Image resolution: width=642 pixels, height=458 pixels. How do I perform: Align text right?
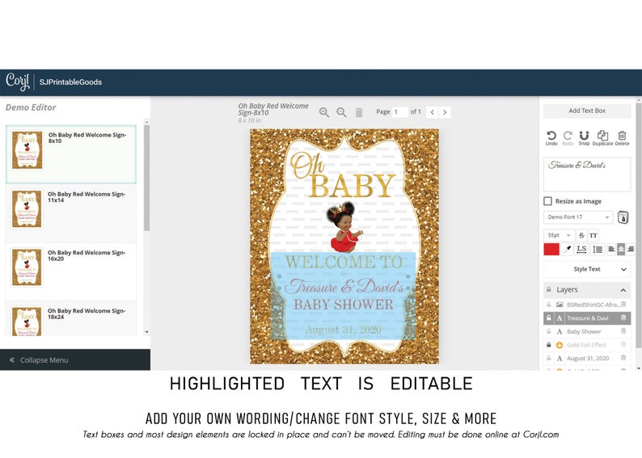(631, 249)
